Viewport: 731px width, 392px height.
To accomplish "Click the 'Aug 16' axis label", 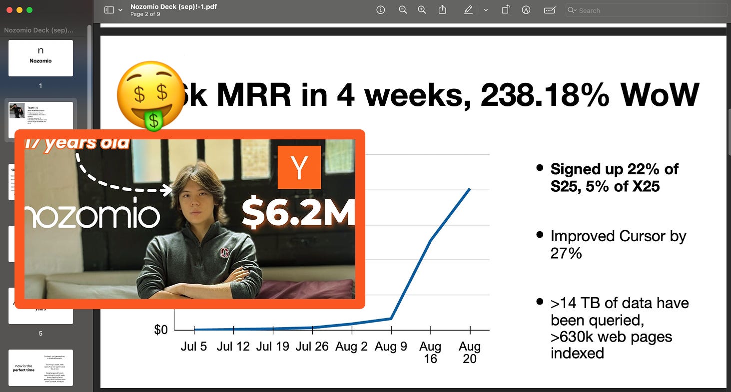I will click(430, 353).
